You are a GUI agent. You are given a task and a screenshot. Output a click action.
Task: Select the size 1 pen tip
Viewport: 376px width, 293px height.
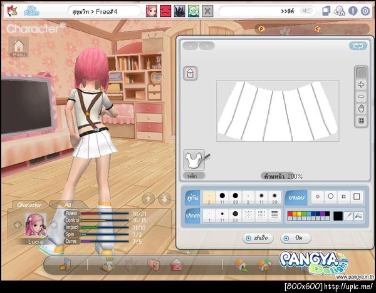tap(209, 216)
